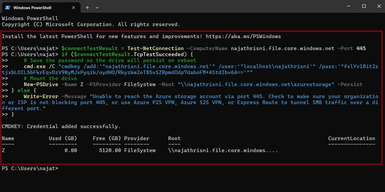
Task: Expand the new tab profile dropdown arrow
Action: click(97, 8)
